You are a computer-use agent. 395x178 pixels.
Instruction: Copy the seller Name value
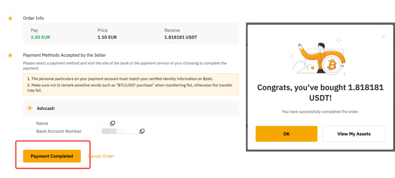[112, 123]
